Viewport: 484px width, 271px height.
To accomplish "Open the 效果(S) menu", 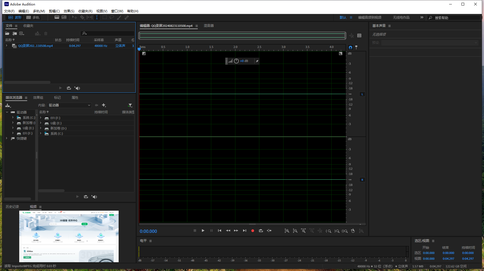I will pos(69,11).
